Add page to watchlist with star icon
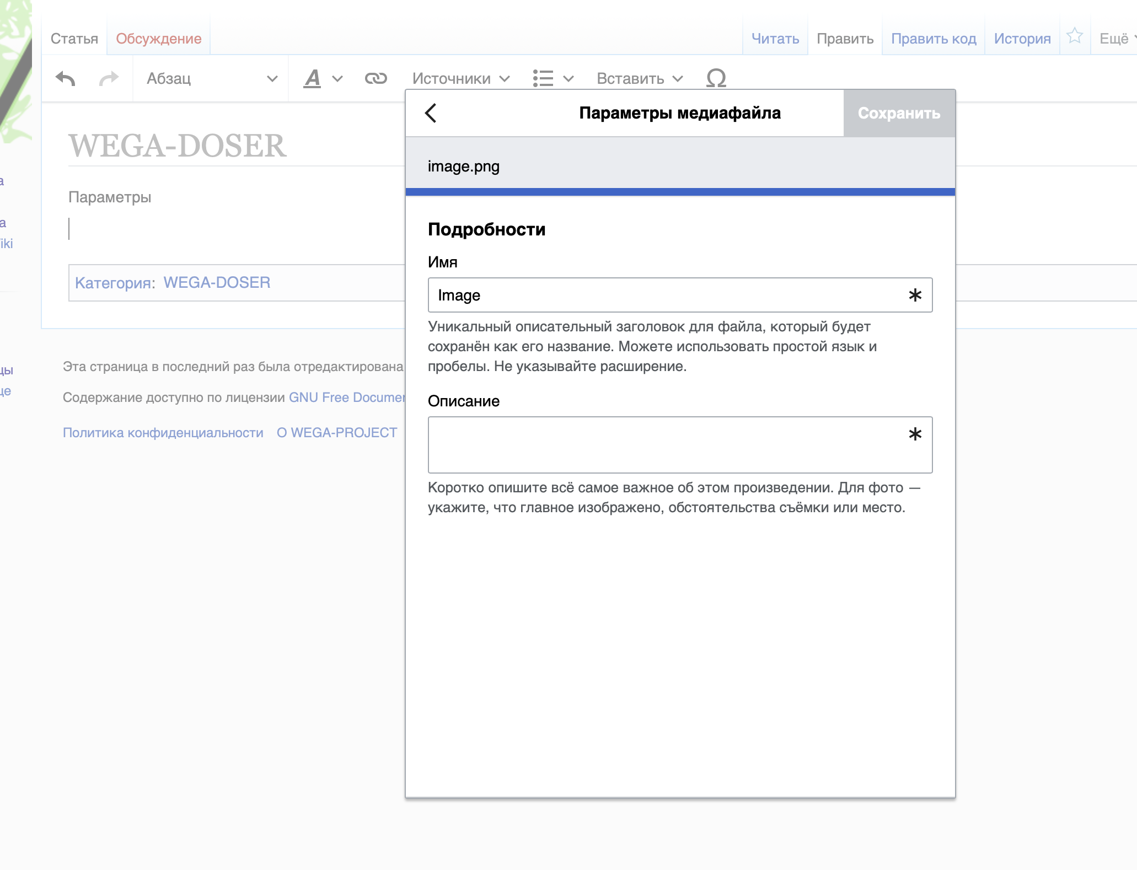 1074,37
